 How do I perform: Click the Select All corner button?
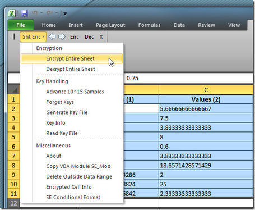click(13, 90)
